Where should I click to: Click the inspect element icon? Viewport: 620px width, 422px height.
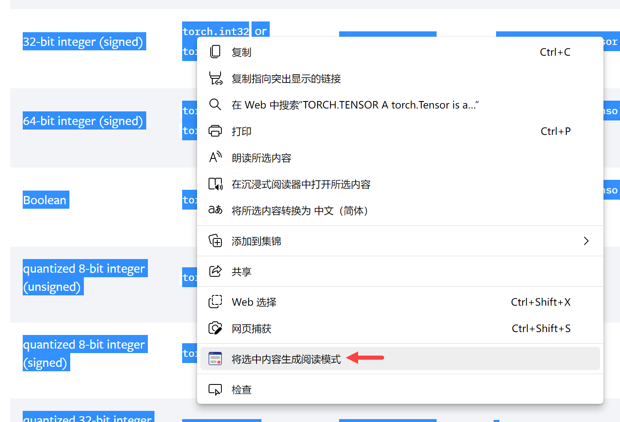pos(215,389)
